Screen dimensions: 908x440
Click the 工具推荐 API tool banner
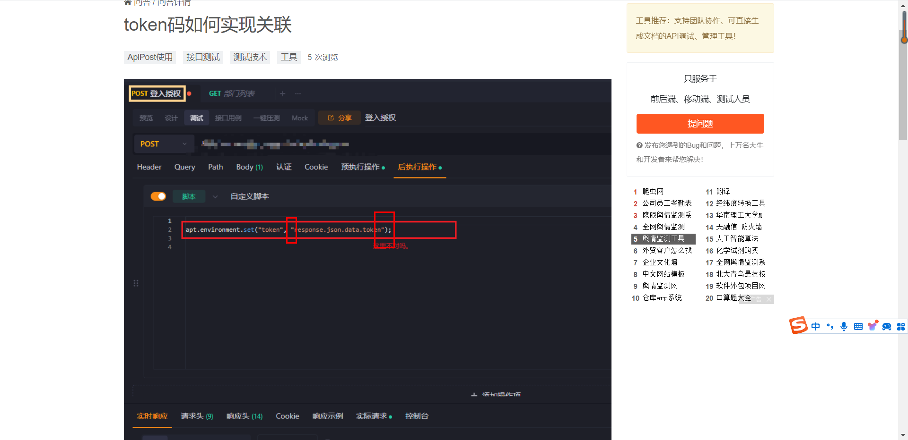tap(700, 28)
